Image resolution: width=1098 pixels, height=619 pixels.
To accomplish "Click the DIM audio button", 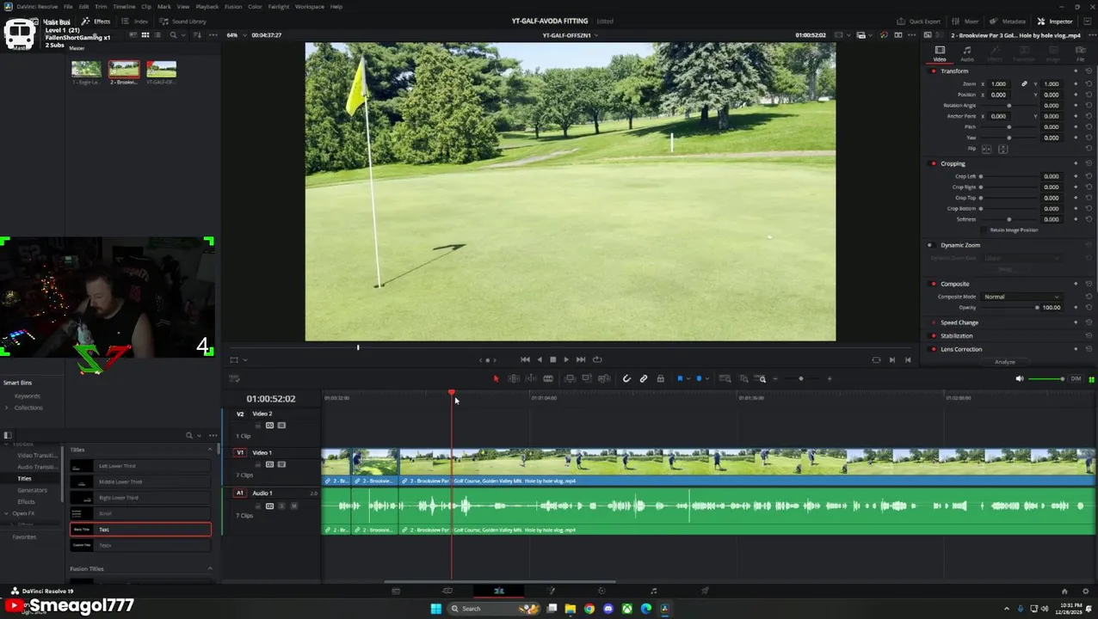I will click(1076, 379).
